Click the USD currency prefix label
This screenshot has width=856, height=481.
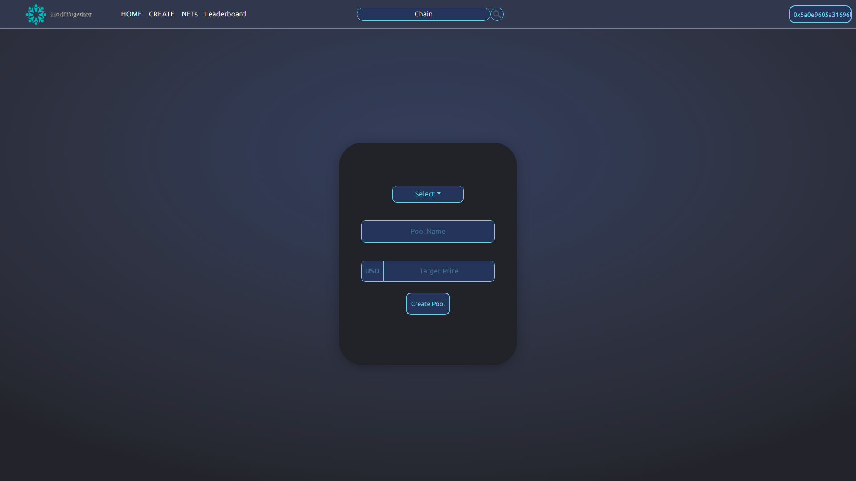point(372,271)
